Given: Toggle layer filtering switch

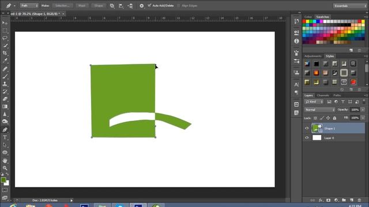Looking at the screenshot, I should click(364, 102).
